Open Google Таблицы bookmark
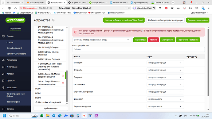 click(x=25, y=13)
